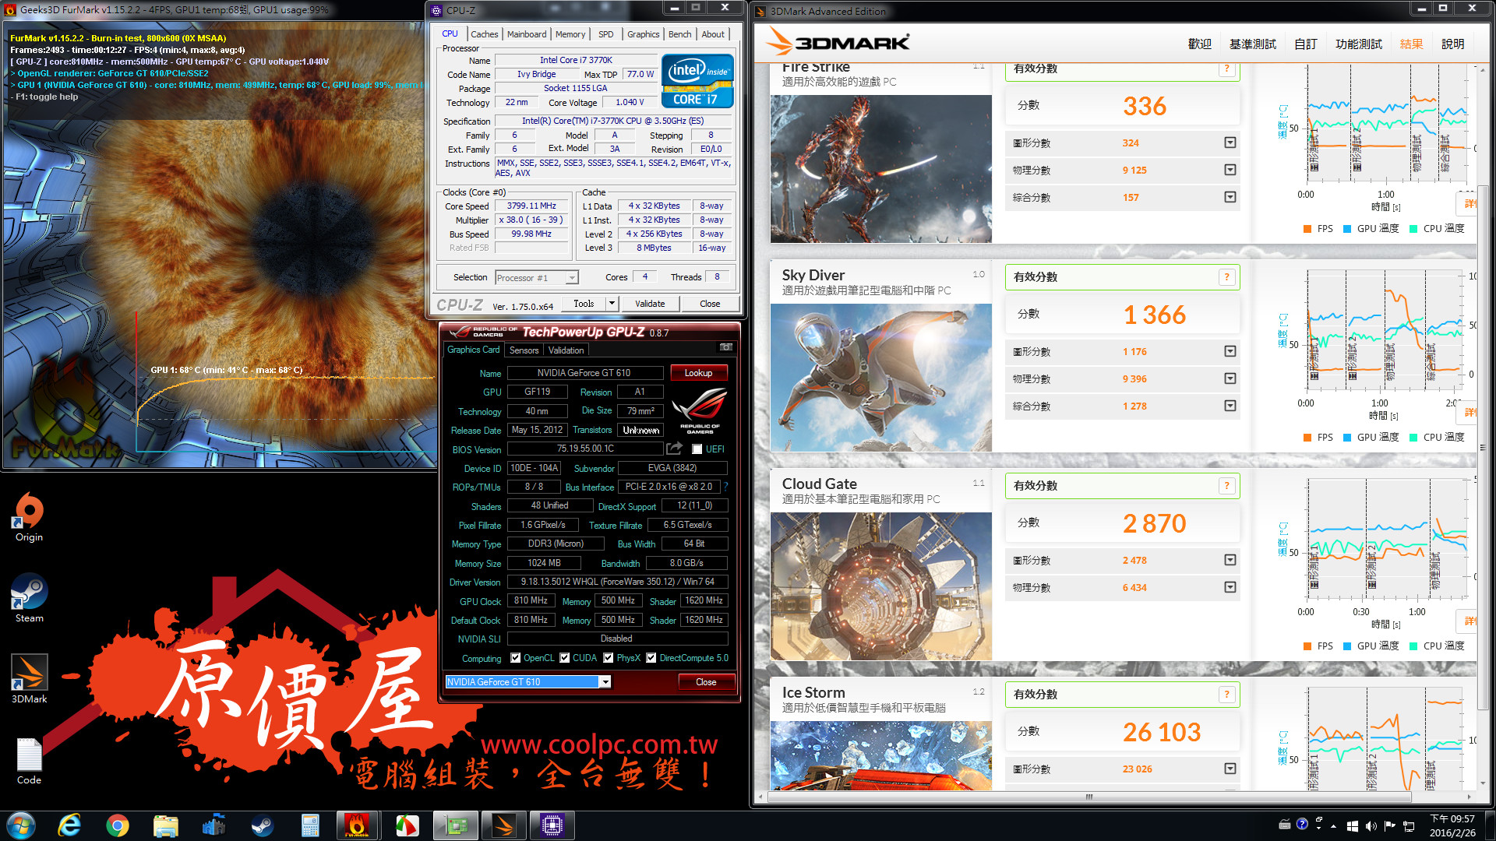Toggle the UEFI checkbox in GPU-Z
Image resolution: width=1496 pixels, height=841 pixels.
pos(697,449)
